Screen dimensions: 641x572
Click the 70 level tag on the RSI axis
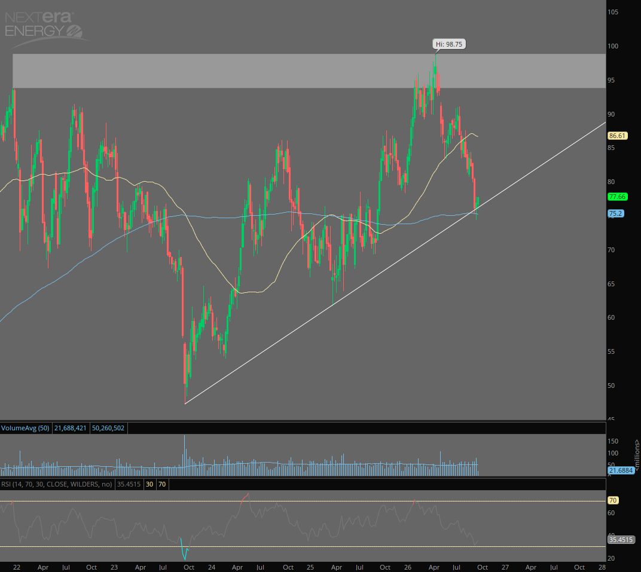point(613,500)
